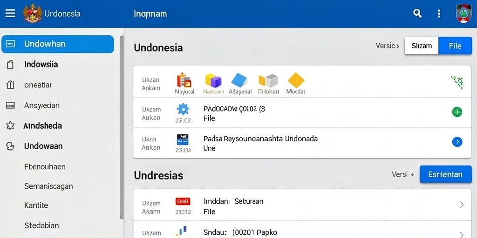Open the Nanloenn cubes icon

tap(213, 80)
